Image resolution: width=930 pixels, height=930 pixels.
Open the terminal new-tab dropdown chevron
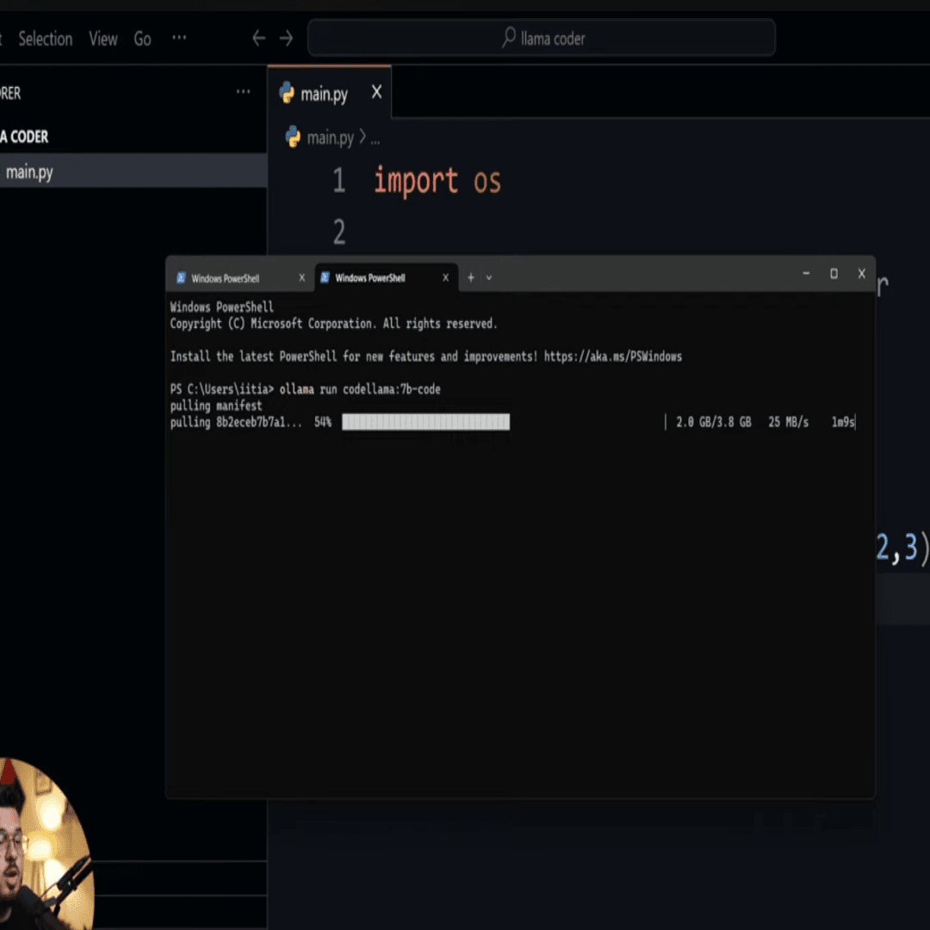[489, 278]
